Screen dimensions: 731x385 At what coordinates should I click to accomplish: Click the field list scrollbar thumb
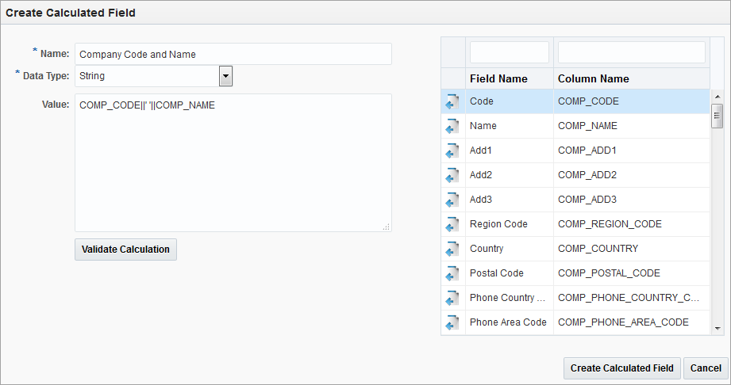click(x=718, y=116)
